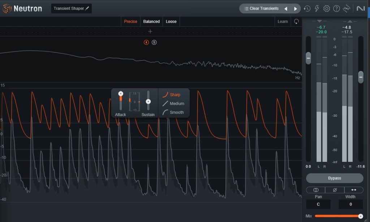370x222 pixels.
Task: Click the Native Instruments logo icon
Action: pos(360,9)
